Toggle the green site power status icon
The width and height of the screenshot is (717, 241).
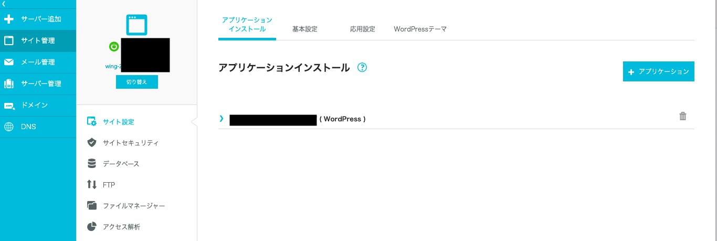point(114,47)
